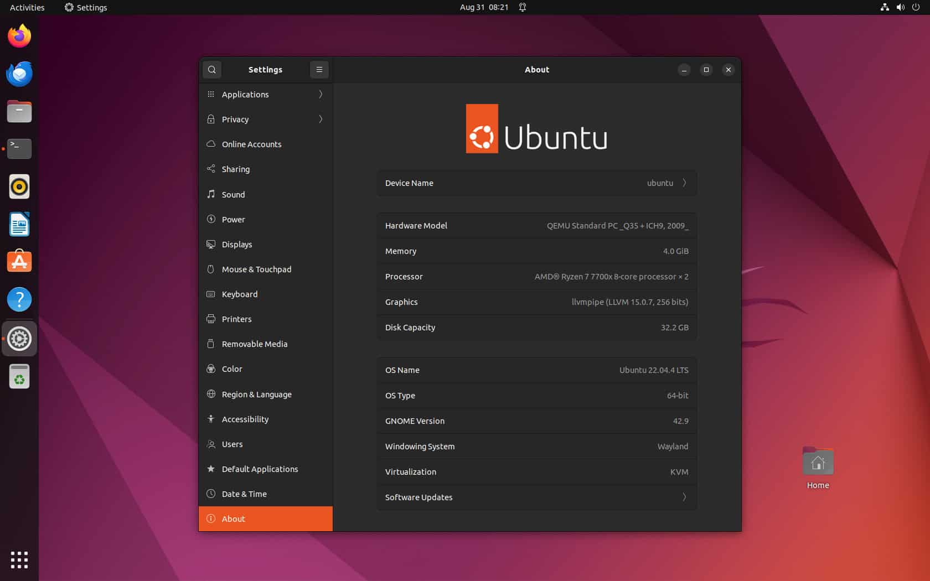Open the Terminal from the dock
The height and width of the screenshot is (581, 930).
[x=19, y=149]
